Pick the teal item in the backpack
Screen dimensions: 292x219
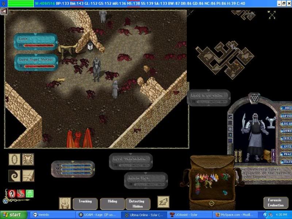(225, 193)
